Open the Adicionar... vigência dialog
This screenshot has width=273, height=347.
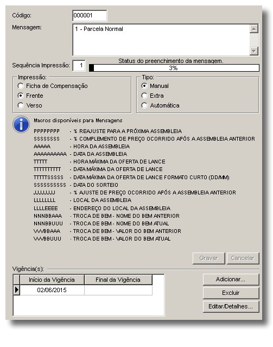231,280
